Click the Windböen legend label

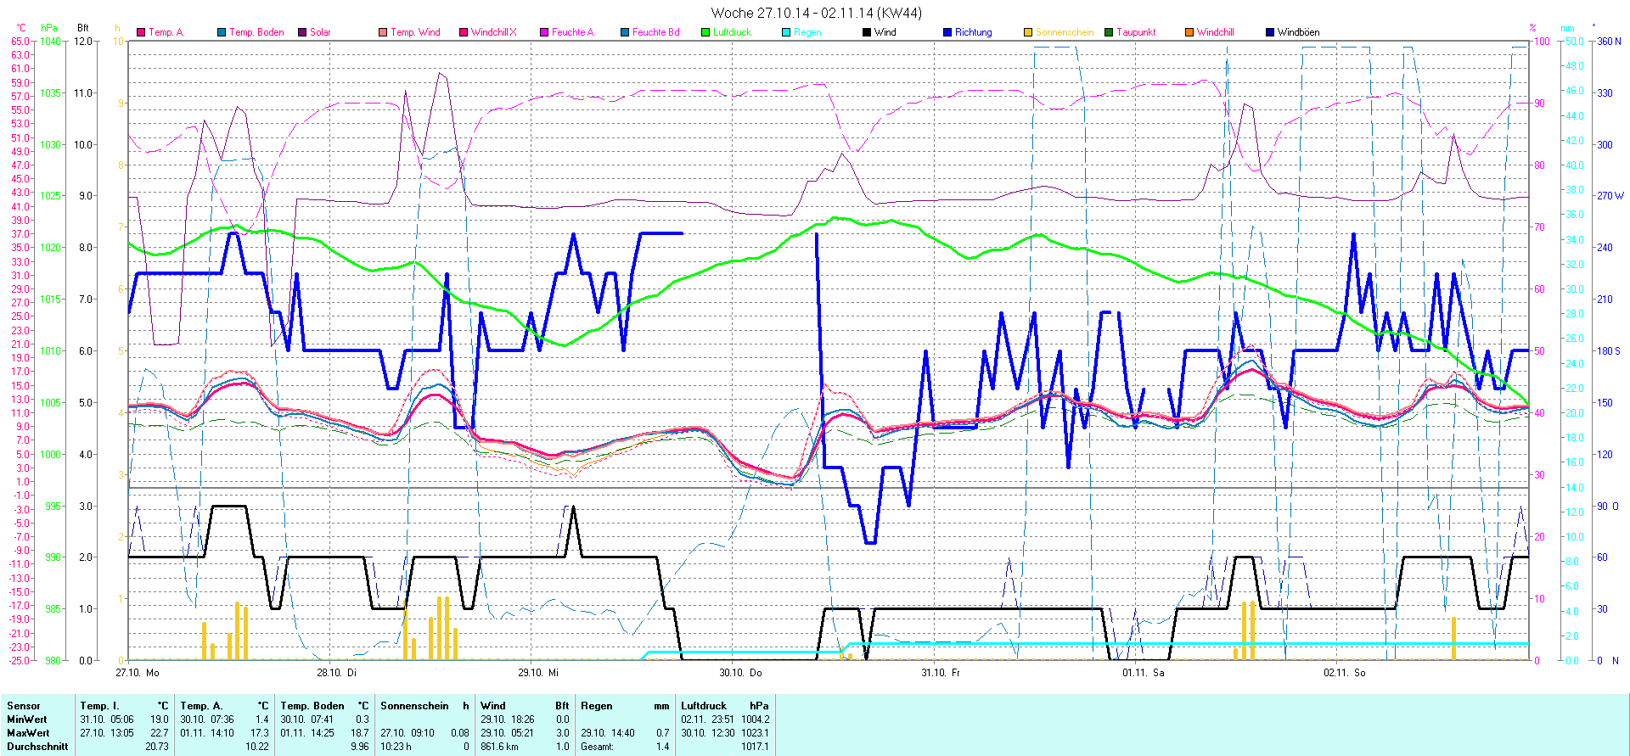click(1298, 32)
